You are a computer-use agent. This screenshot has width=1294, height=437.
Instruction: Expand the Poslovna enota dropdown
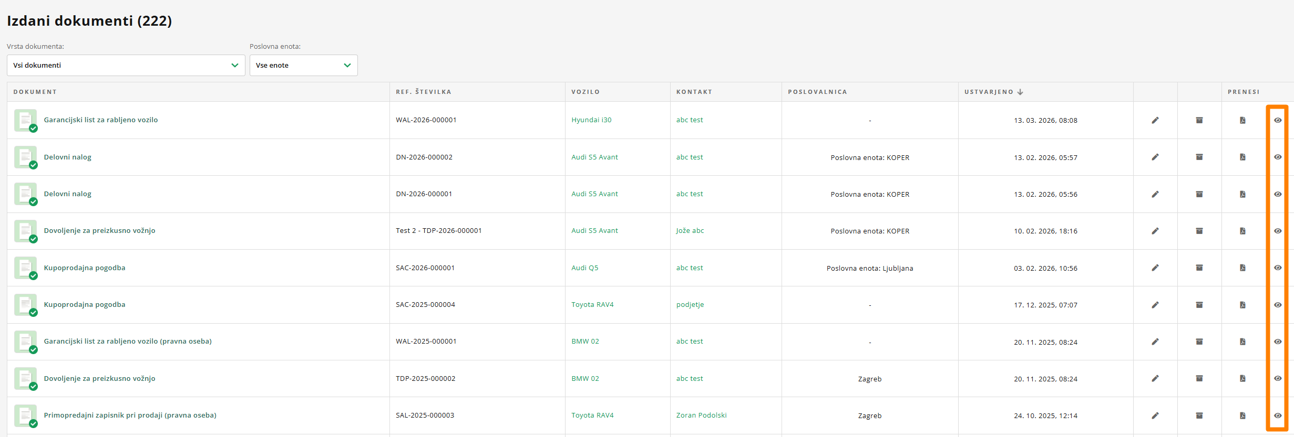(303, 66)
